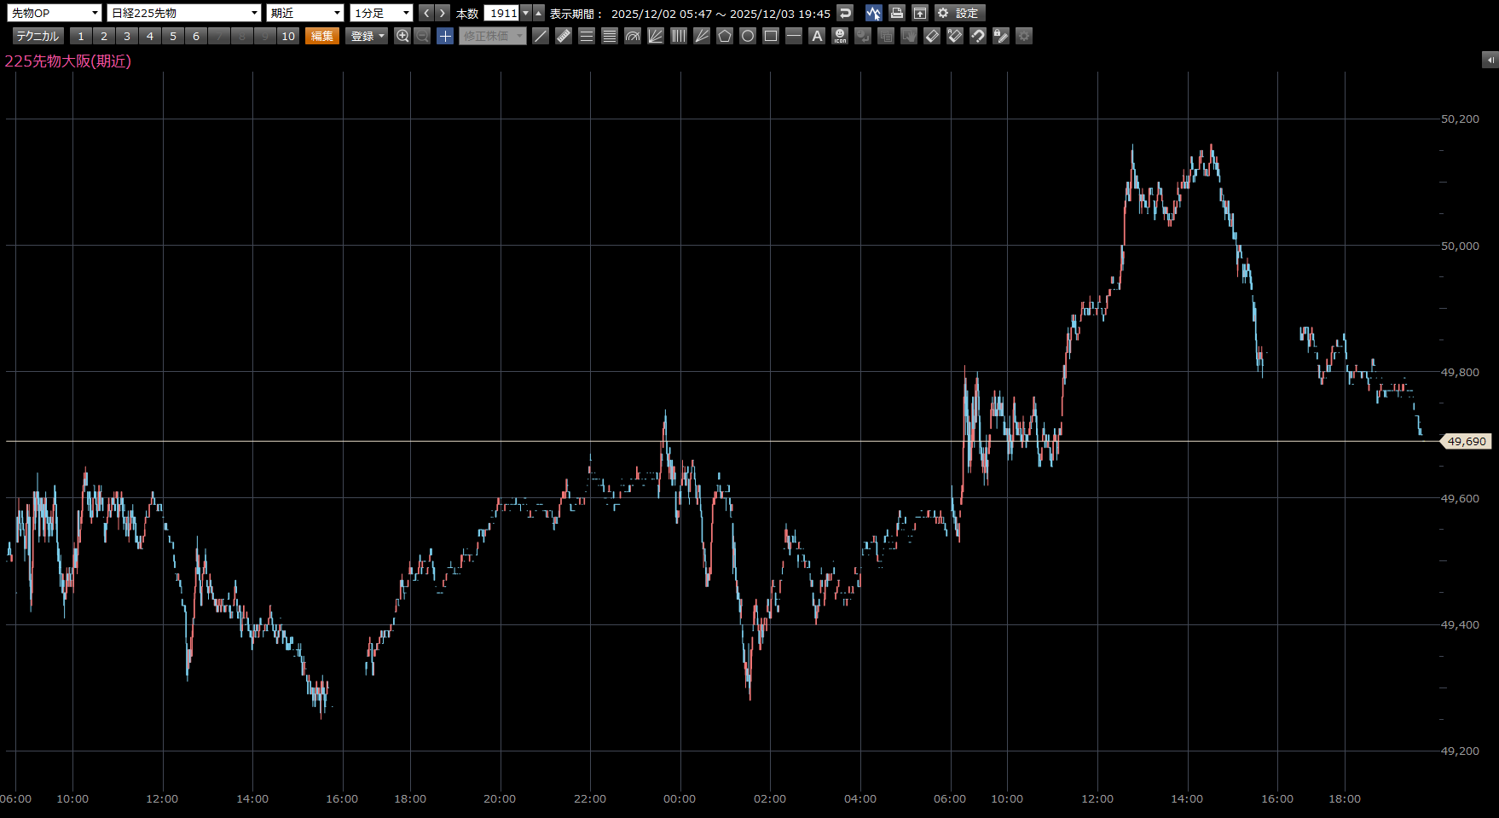This screenshot has width=1499, height=818.
Task: Print the chart with printer icon
Action: point(896,13)
